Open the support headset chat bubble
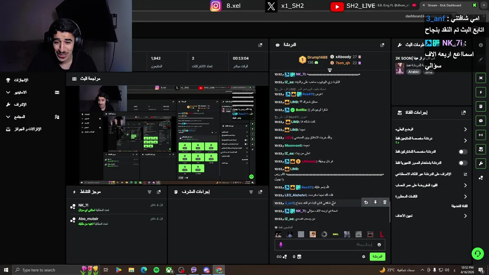489x275 pixels. [x=478, y=253]
